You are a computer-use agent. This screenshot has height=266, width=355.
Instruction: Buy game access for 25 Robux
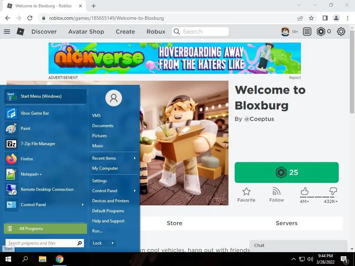pos(287,172)
